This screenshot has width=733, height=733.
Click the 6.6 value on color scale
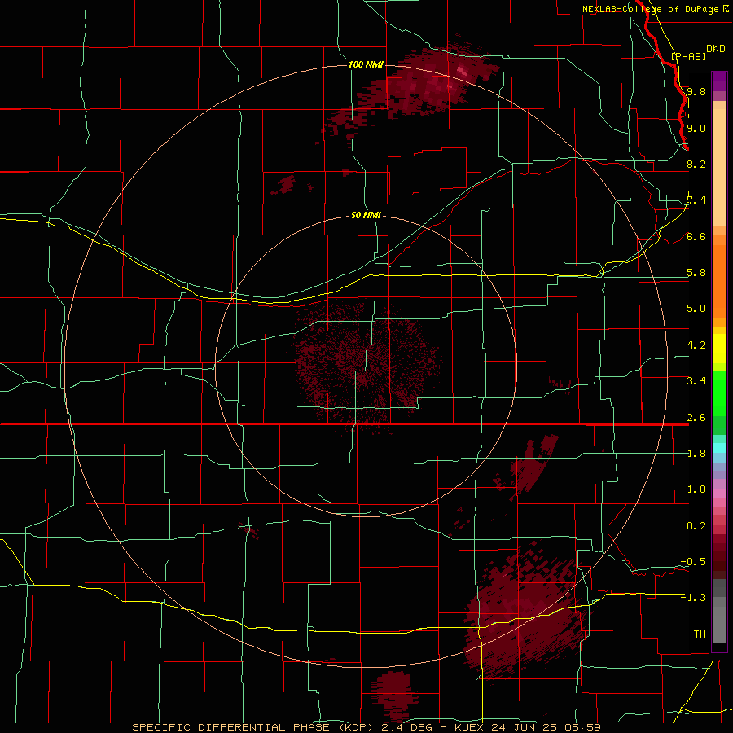point(696,236)
